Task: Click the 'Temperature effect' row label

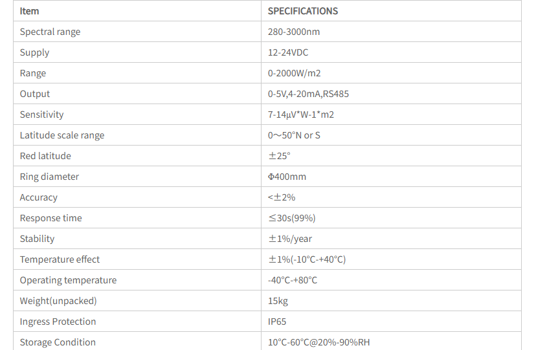Action: pos(60,259)
